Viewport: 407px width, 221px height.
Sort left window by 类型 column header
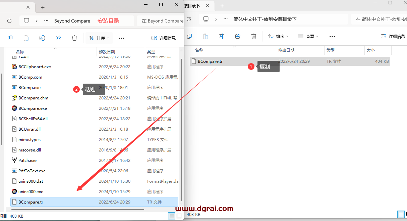click(151, 52)
